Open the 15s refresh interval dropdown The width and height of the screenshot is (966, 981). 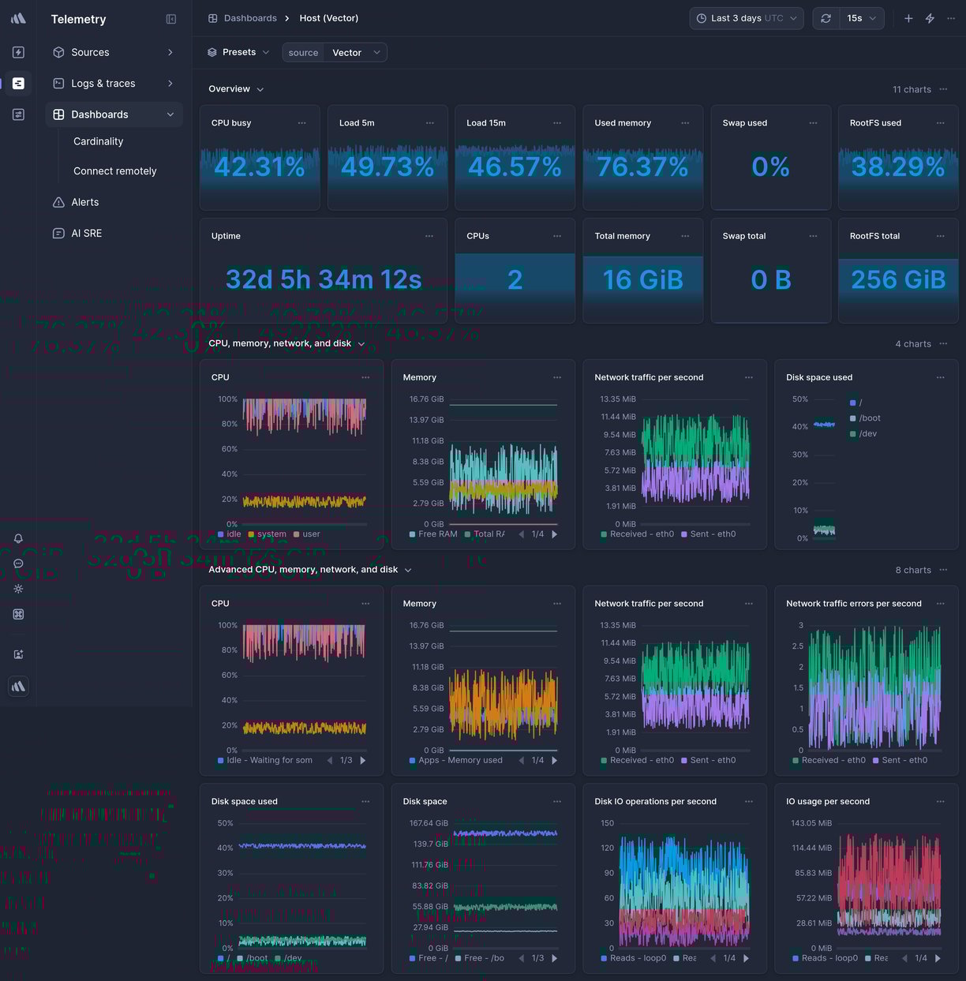861,18
